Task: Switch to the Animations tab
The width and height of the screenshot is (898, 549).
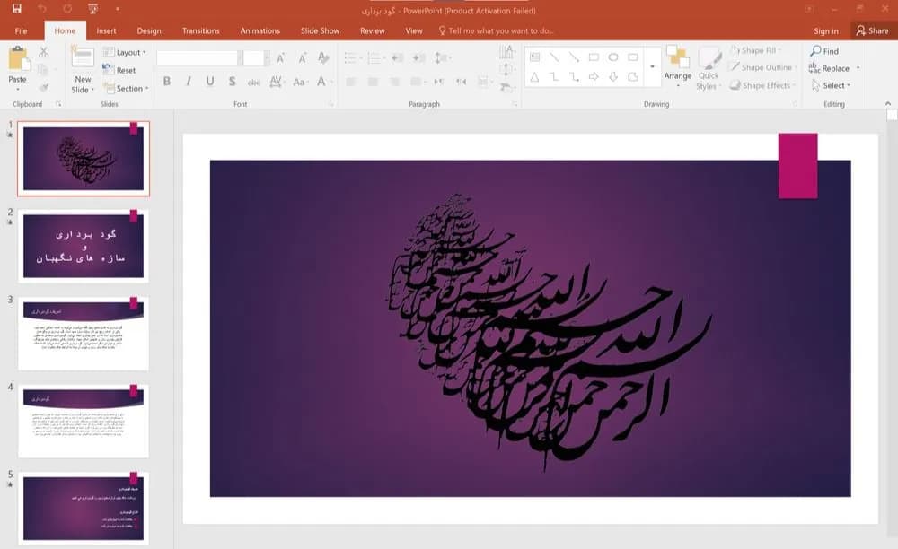Action: (260, 30)
